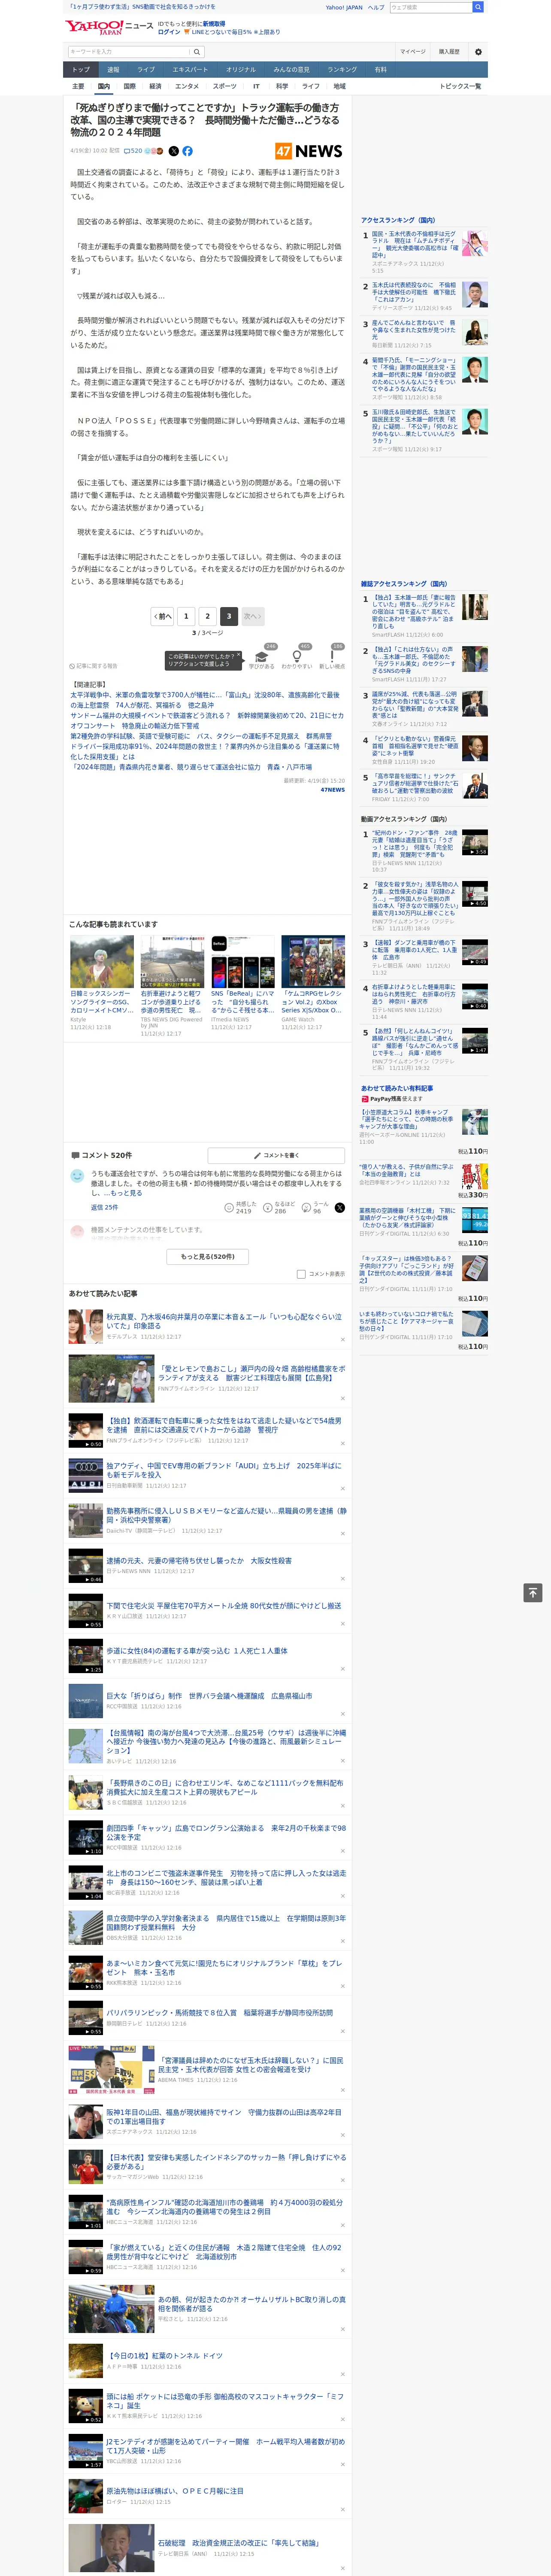Go to article page 1

186,616
